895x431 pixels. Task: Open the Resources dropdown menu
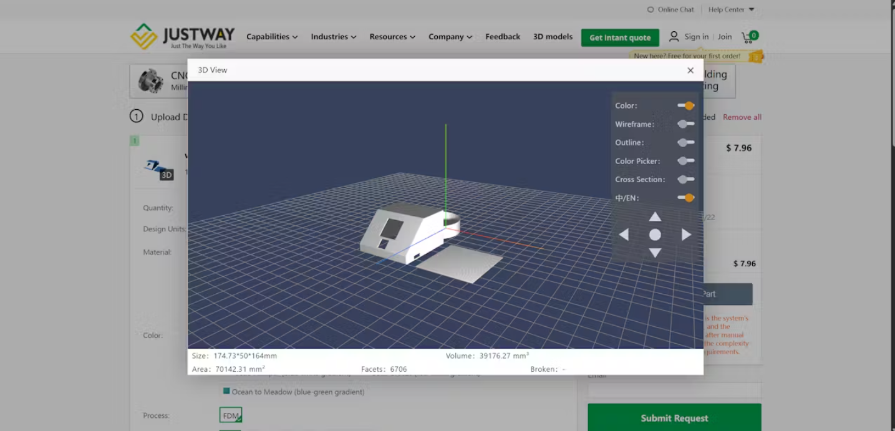[392, 36]
